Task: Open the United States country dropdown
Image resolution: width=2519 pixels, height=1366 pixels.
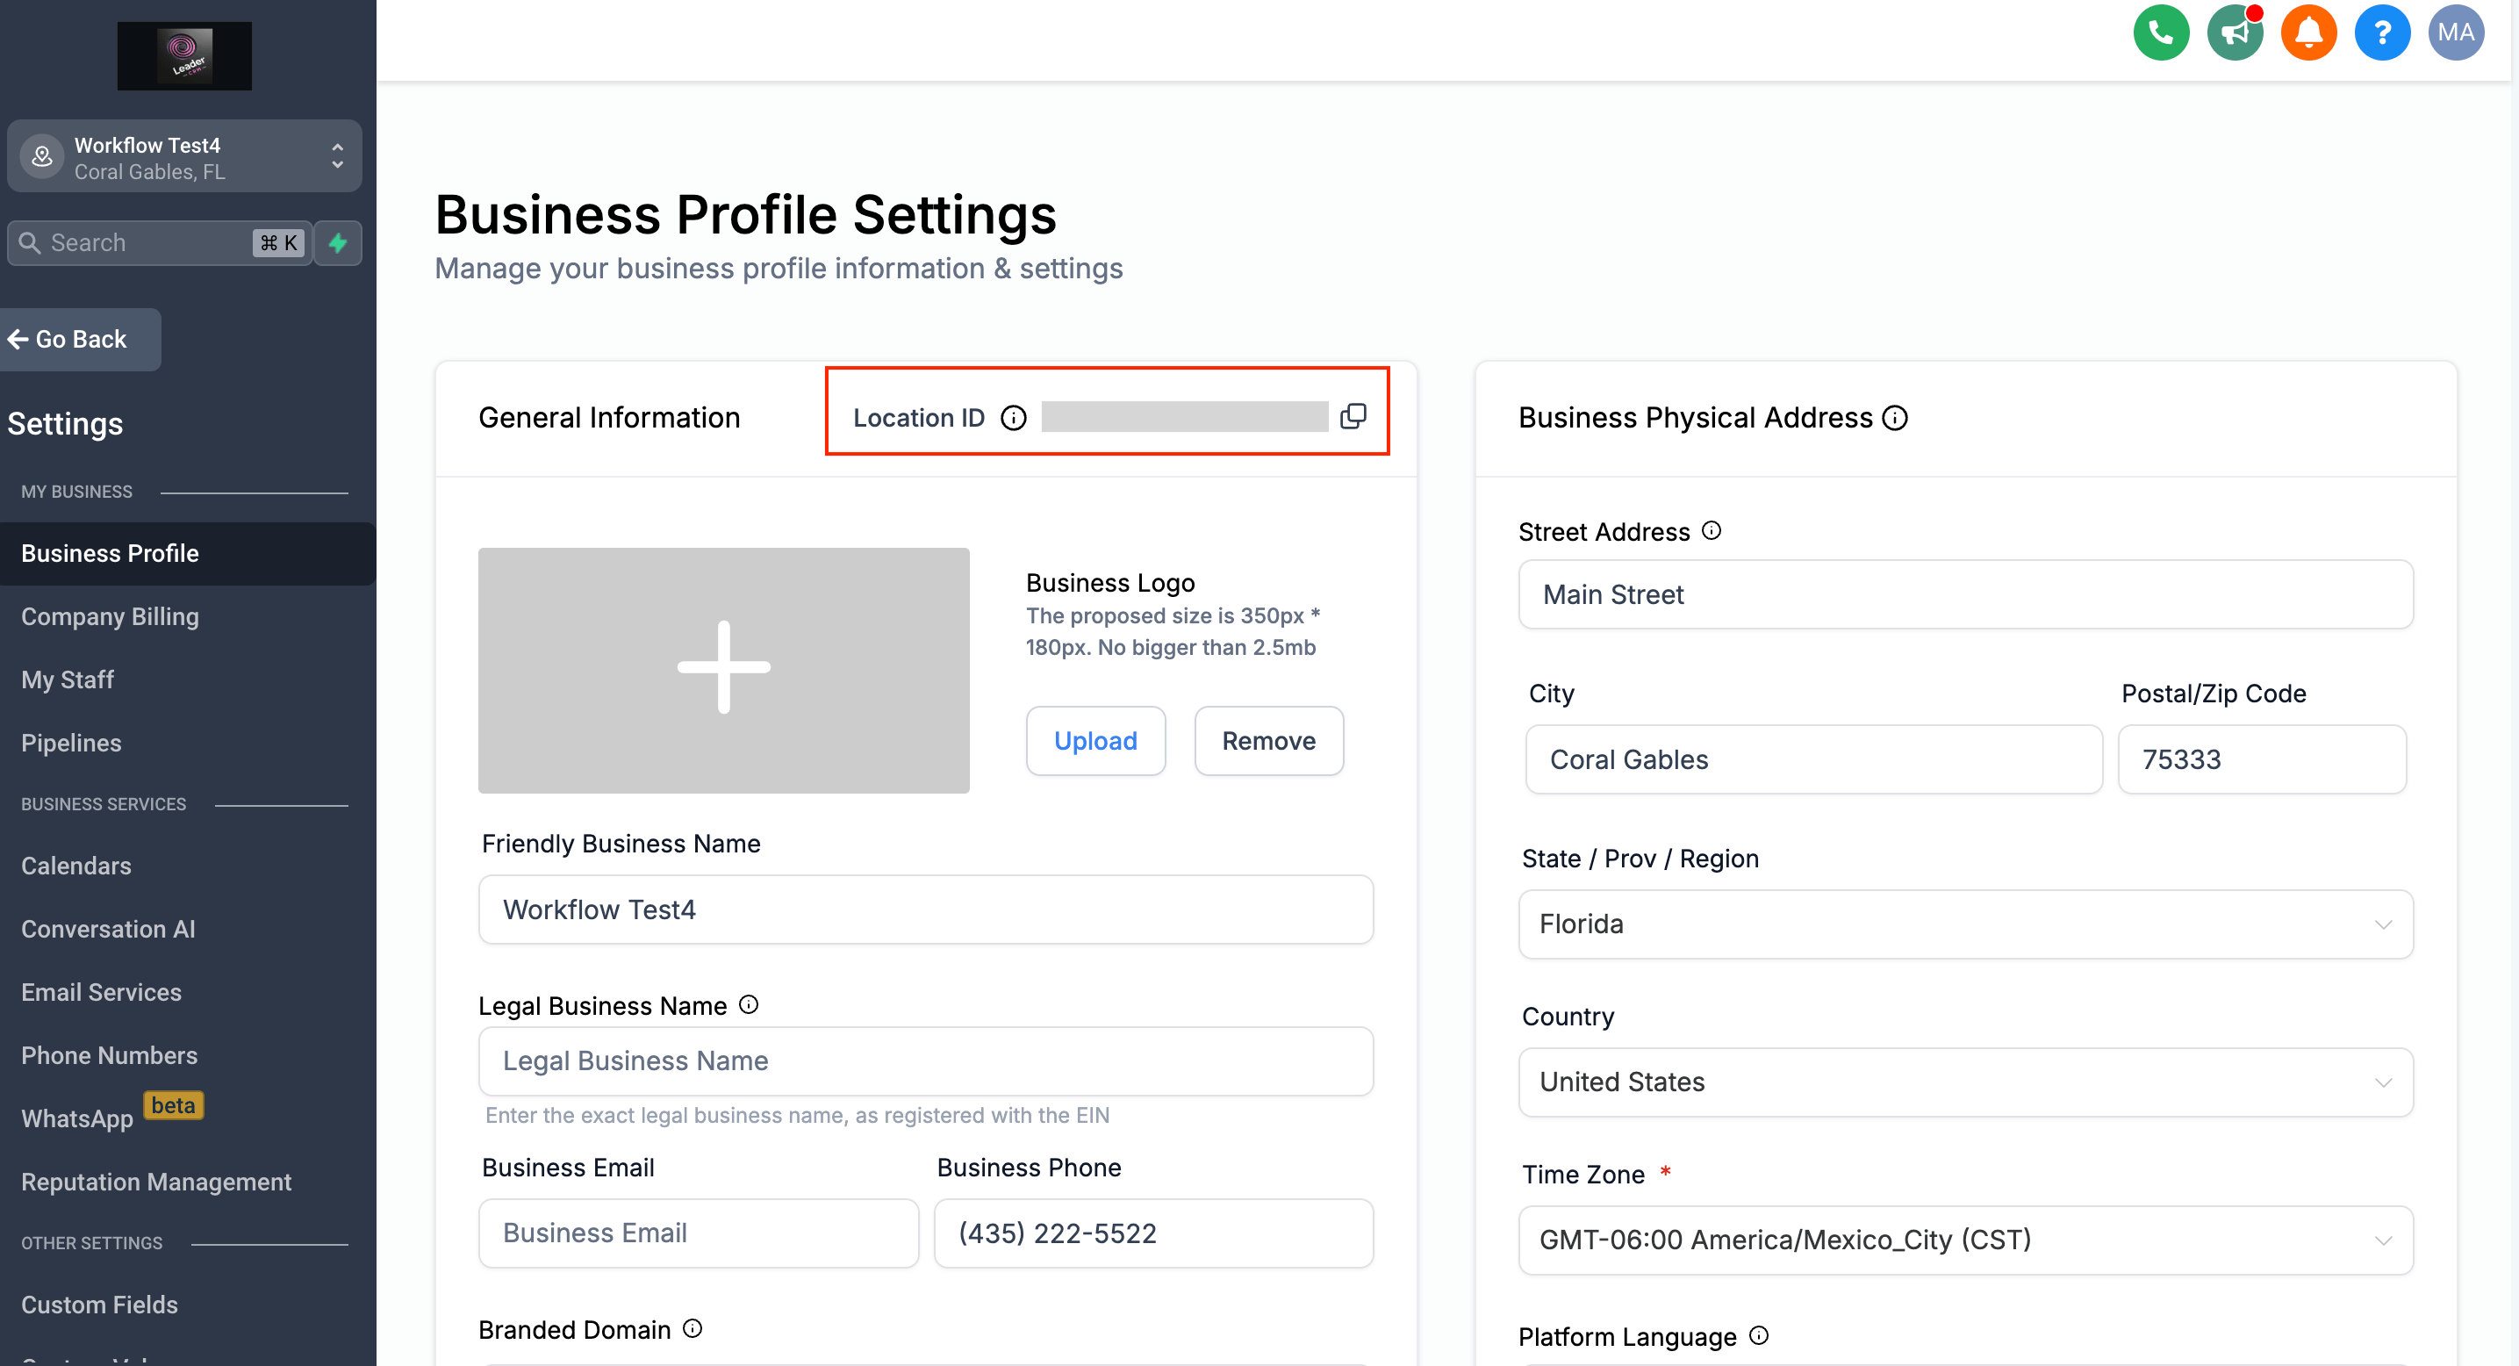Action: (1964, 1082)
